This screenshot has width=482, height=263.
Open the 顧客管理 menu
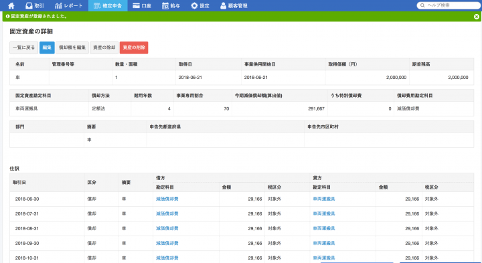(x=234, y=5)
